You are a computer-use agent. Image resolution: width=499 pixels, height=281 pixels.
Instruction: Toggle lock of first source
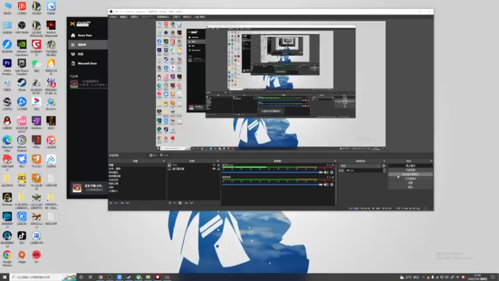(218, 165)
